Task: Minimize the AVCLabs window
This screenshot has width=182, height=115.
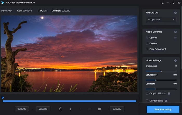Action: click(x=168, y=3)
